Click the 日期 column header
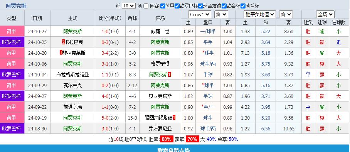Image resolution: width=350 pixels, height=152 pixels. point(37,18)
